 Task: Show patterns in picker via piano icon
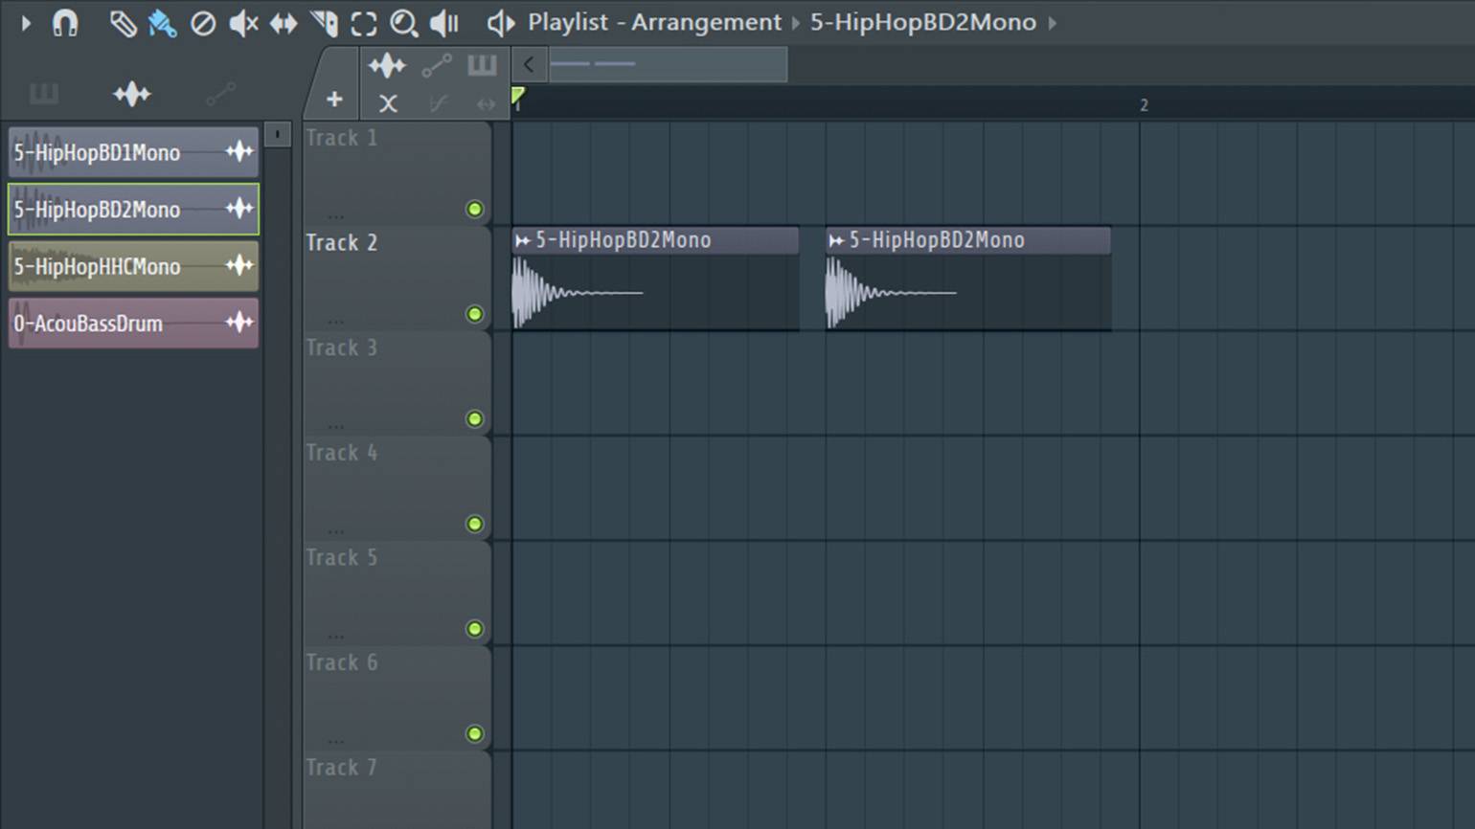point(44,94)
